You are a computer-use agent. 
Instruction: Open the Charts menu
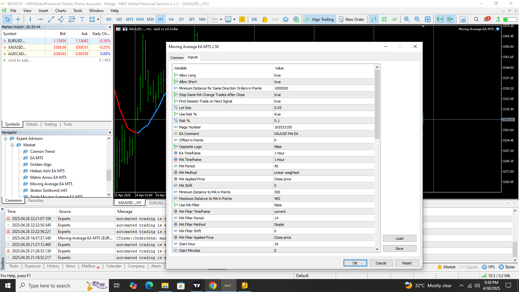(60, 11)
